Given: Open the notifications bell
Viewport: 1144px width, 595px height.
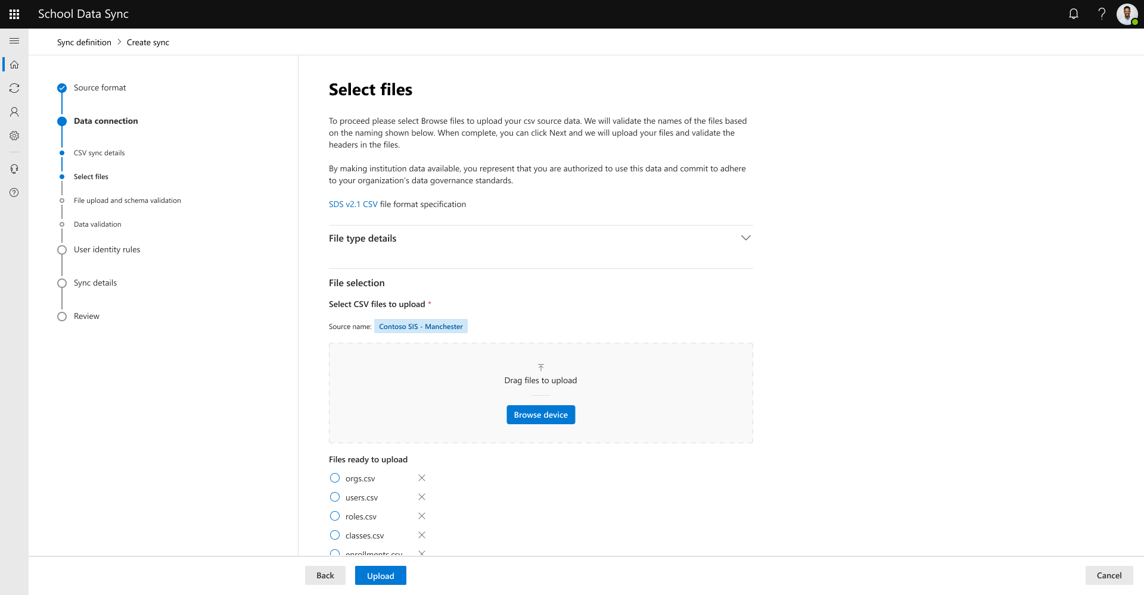Looking at the screenshot, I should click(1074, 14).
